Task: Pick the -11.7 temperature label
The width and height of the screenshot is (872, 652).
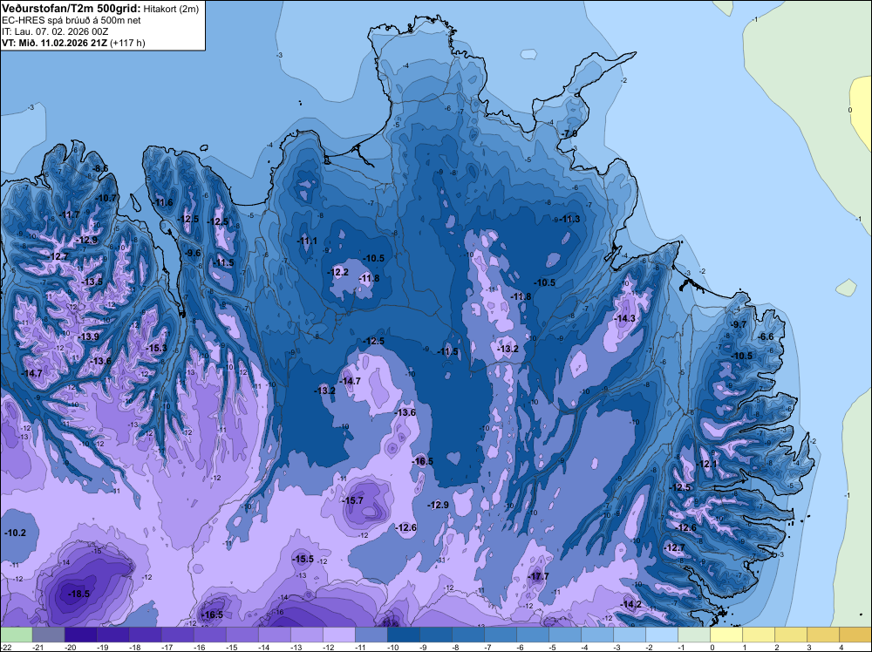Action: 70,214
